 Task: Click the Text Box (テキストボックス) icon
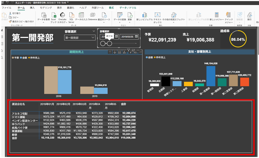tap(157, 15)
